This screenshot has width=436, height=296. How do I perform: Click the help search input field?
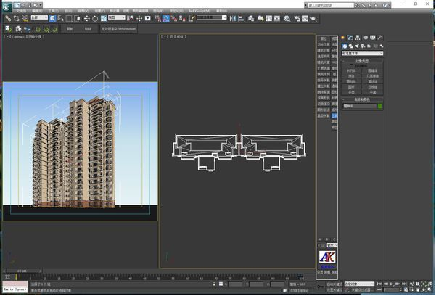click(331, 5)
